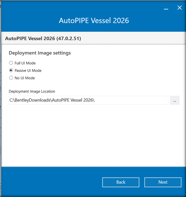Image resolution: width=186 pixels, height=197 pixels.
Task: Click the 'No UI Mode' label text
Action: (25, 78)
